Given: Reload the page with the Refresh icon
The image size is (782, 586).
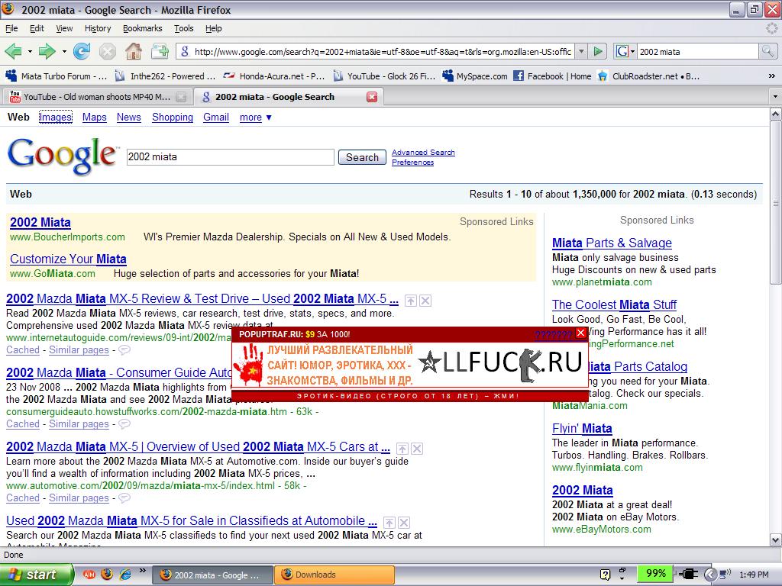Looking at the screenshot, I should coord(82,51).
